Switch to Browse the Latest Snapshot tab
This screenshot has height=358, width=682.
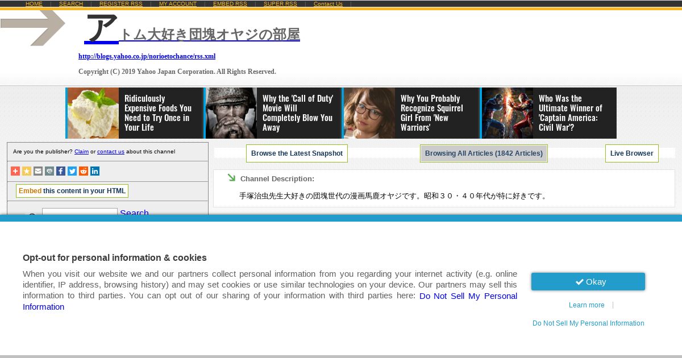click(297, 153)
